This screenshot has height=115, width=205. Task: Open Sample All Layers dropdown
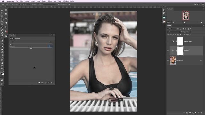[46, 4]
